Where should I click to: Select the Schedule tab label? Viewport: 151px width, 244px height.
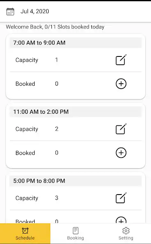point(25,238)
